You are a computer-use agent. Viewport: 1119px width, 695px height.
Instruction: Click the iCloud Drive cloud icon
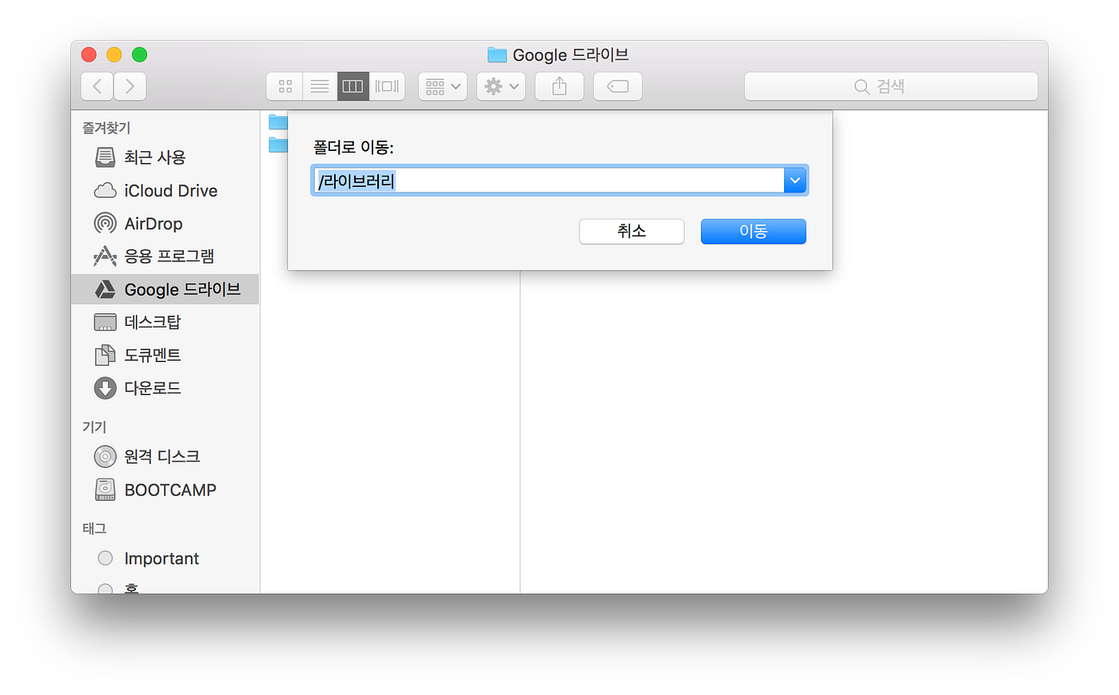(105, 190)
